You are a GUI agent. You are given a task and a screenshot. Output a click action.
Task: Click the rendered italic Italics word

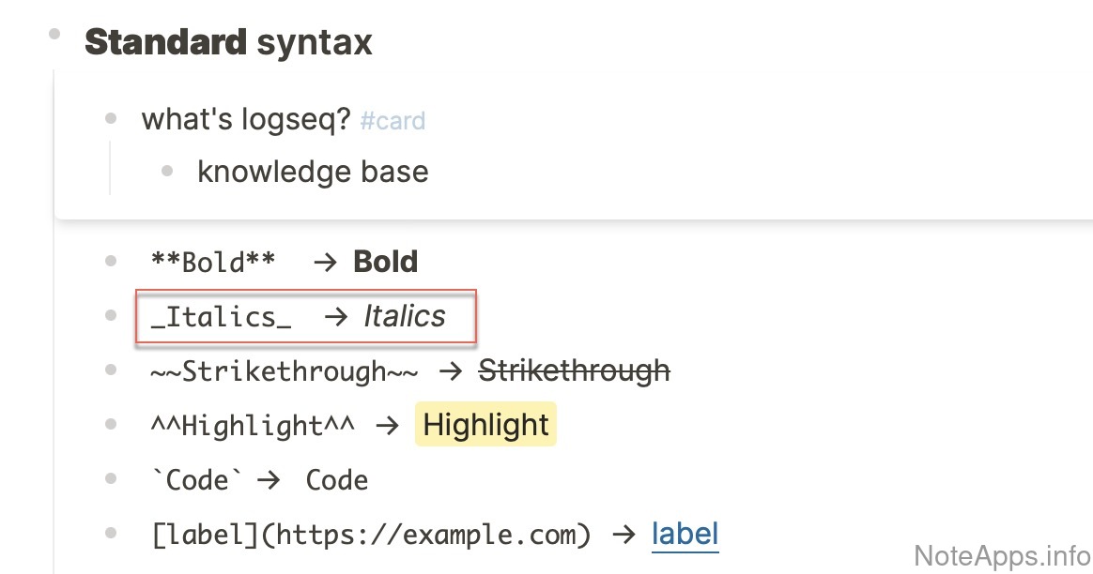pyautogui.click(x=405, y=316)
